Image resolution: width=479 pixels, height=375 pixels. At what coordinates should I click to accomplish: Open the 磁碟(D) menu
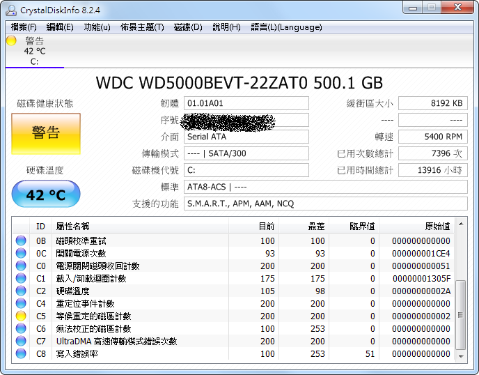click(188, 27)
